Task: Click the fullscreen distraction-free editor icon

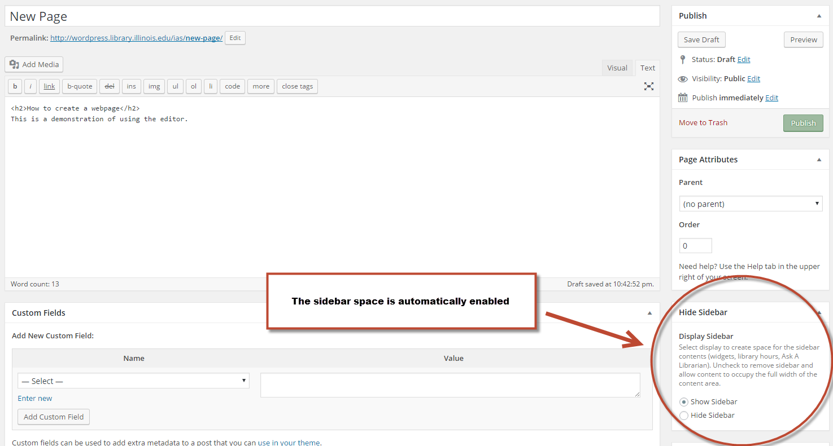Action: (x=648, y=86)
